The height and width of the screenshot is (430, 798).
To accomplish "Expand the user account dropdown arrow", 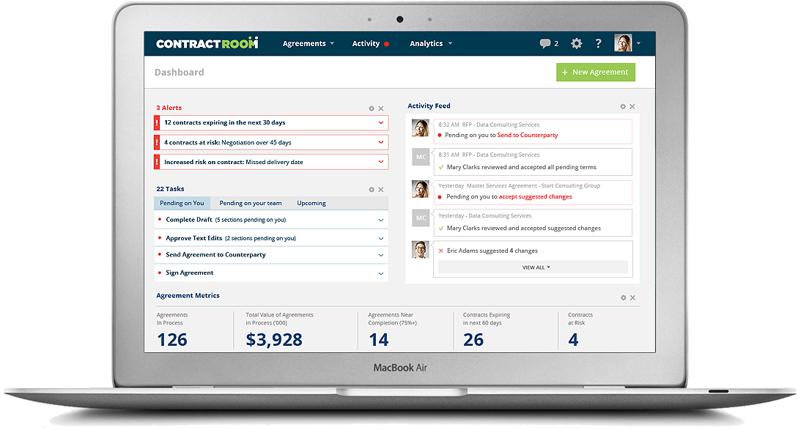I will click(x=639, y=43).
